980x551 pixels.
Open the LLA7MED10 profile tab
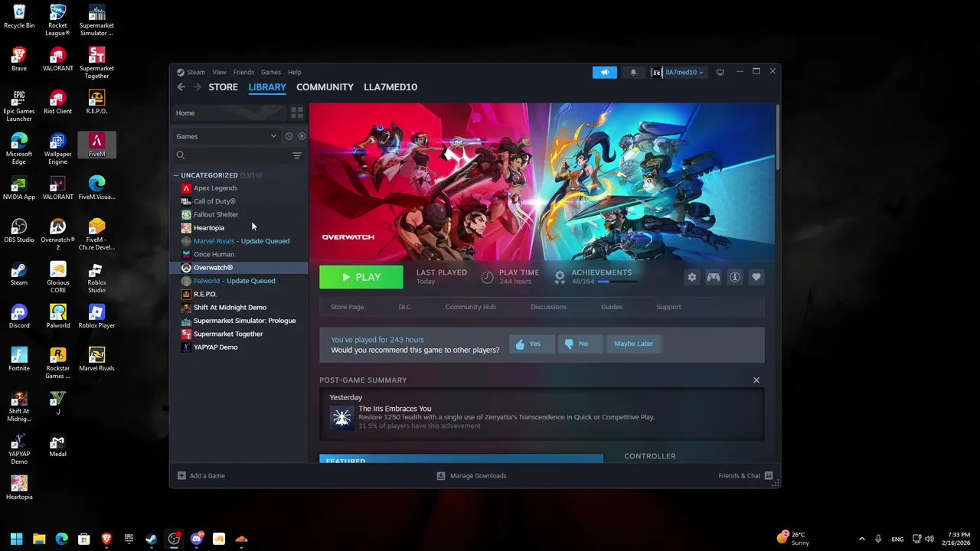[390, 87]
